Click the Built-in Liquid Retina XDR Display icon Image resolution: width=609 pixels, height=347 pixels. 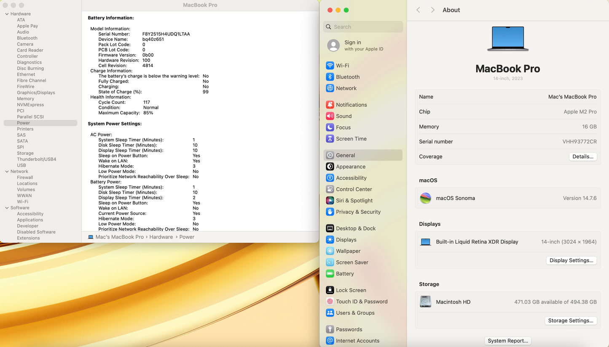(x=426, y=242)
